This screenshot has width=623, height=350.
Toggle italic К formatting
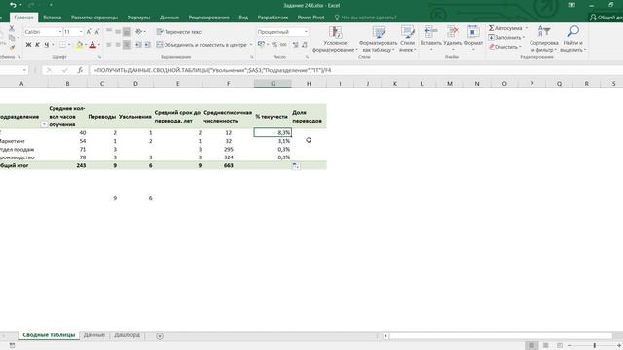pyautogui.click(x=37, y=45)
